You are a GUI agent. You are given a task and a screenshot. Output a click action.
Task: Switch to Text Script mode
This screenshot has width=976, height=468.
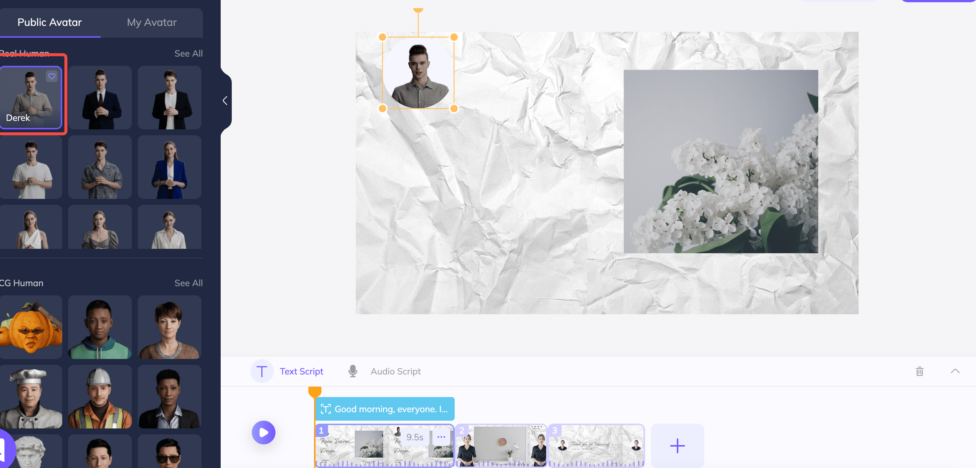301,372
